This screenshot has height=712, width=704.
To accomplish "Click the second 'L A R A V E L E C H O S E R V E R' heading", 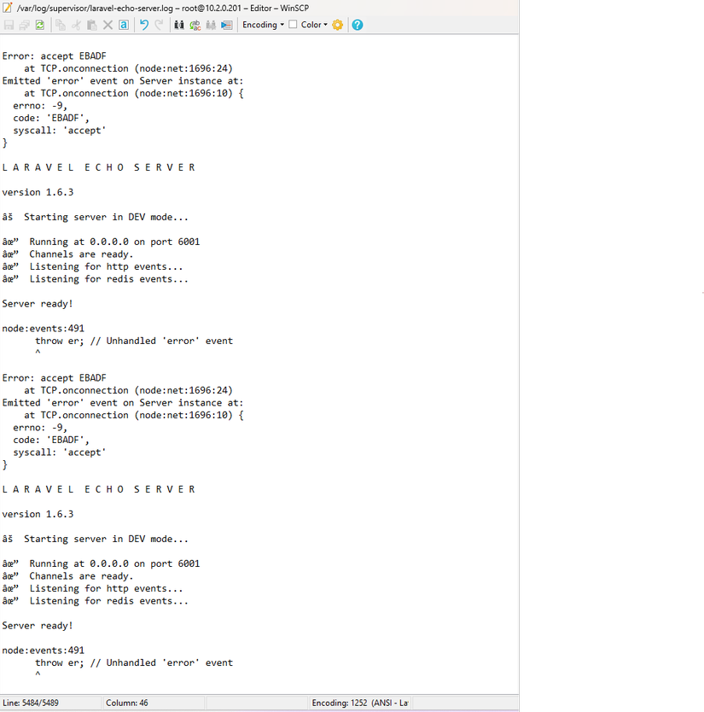I will [98, 489].
